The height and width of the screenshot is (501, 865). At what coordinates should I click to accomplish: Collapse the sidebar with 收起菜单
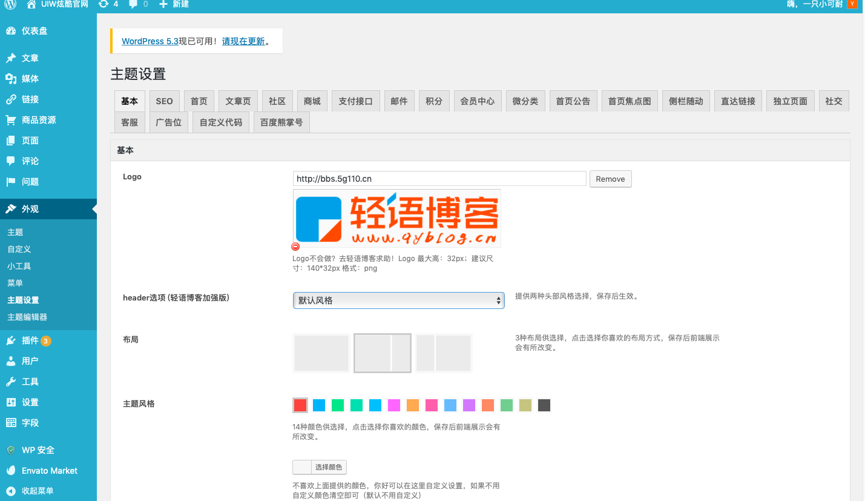[37, 491]
